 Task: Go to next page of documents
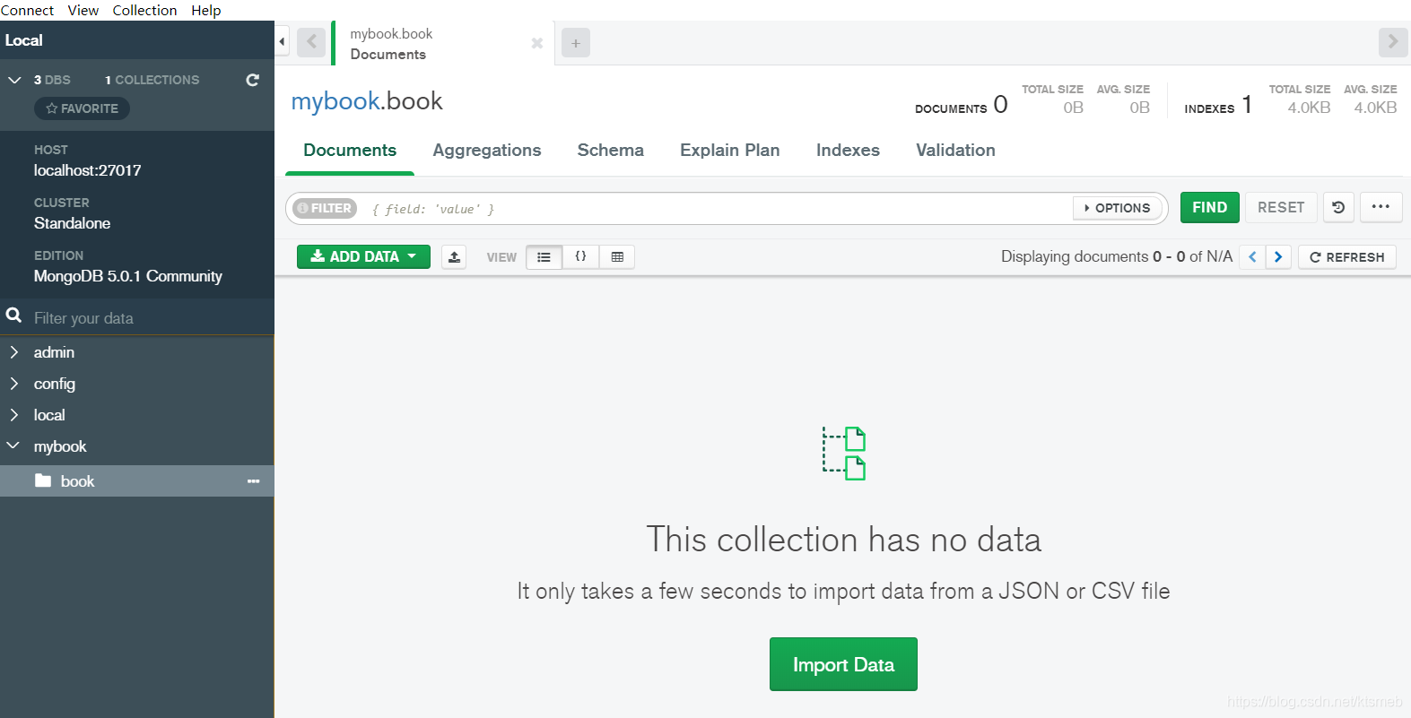[x=1278, y=257]
